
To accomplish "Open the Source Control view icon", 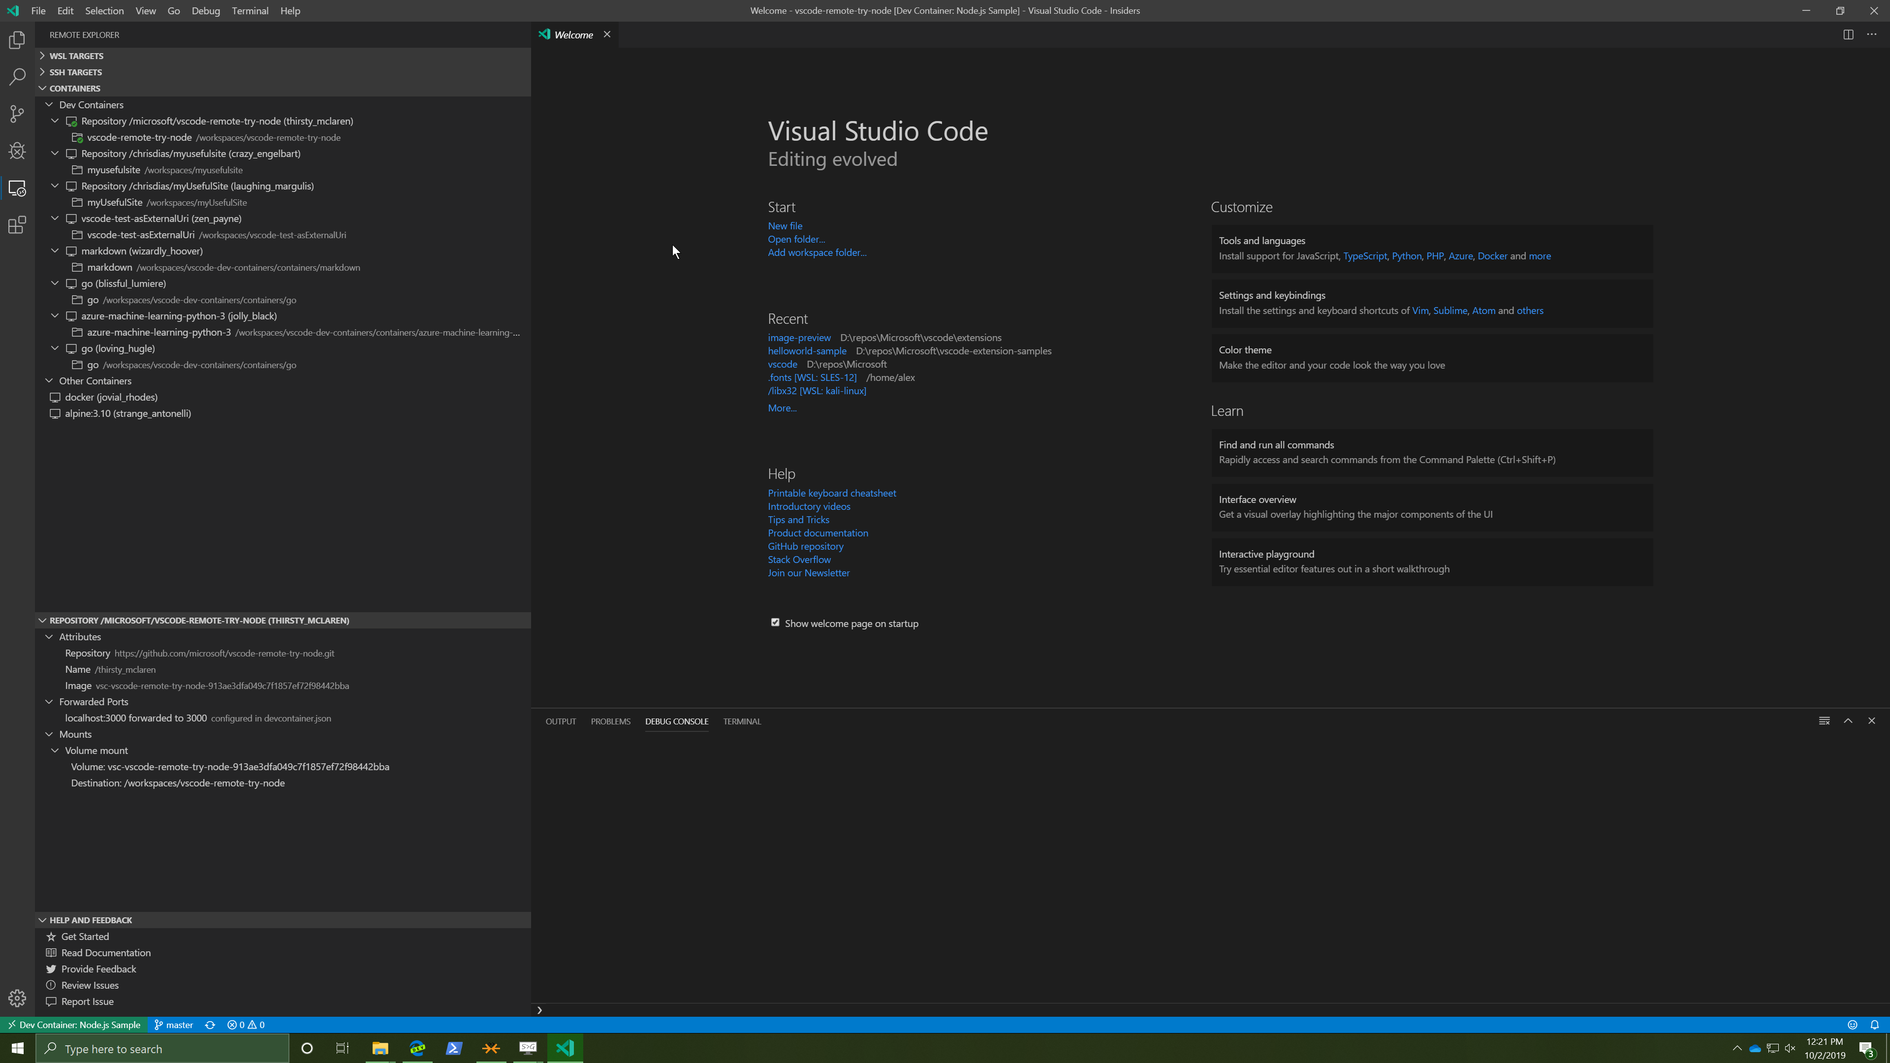I will point(17,114).
